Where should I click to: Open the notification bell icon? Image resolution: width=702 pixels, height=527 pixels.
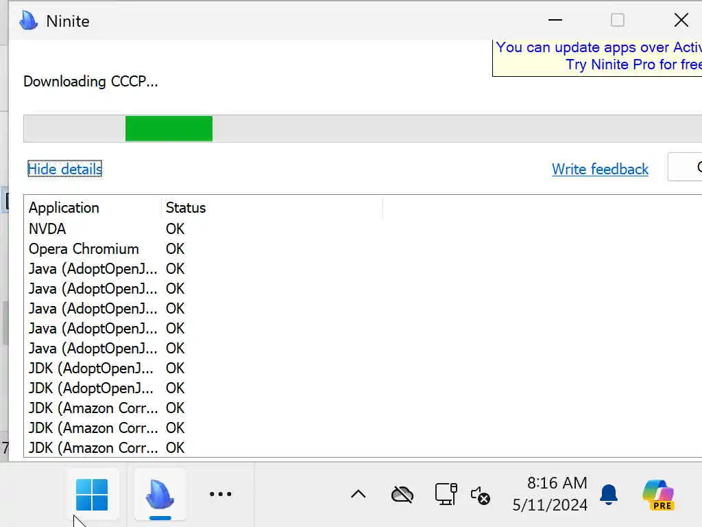point(609,495)
